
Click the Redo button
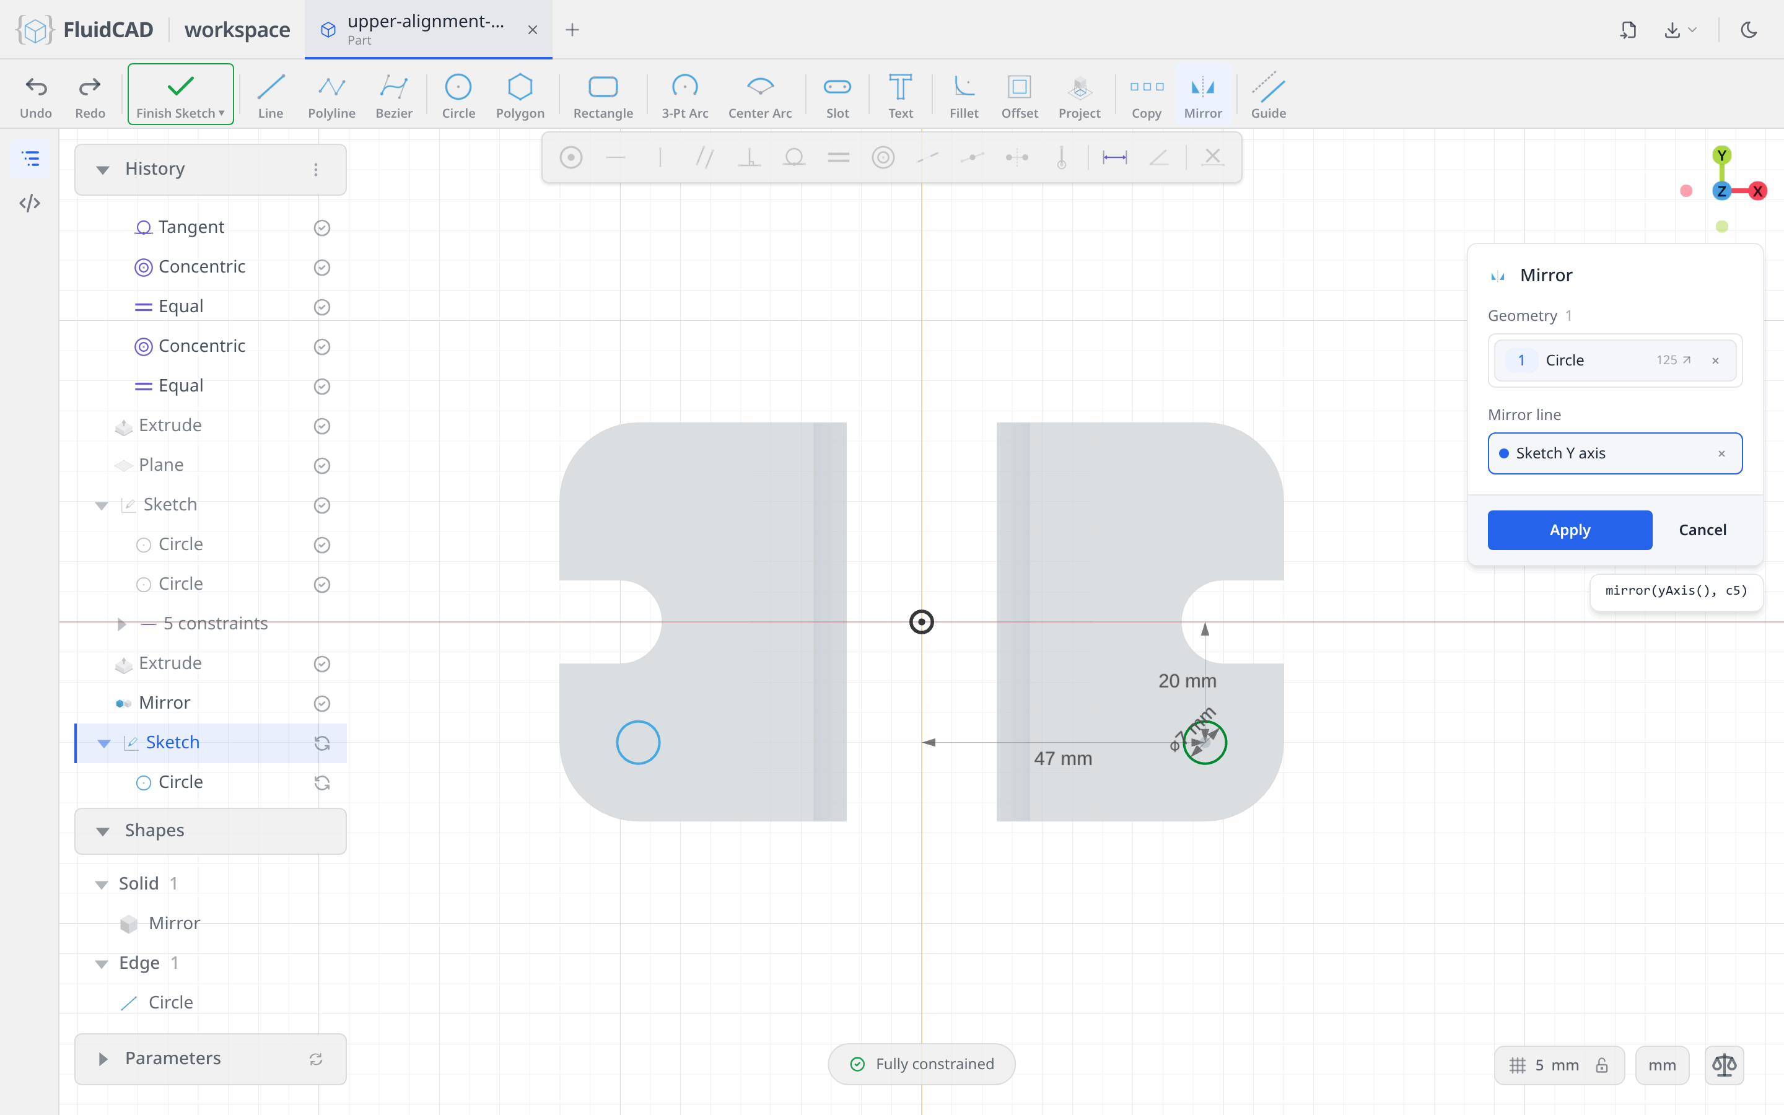pos(89,96)
